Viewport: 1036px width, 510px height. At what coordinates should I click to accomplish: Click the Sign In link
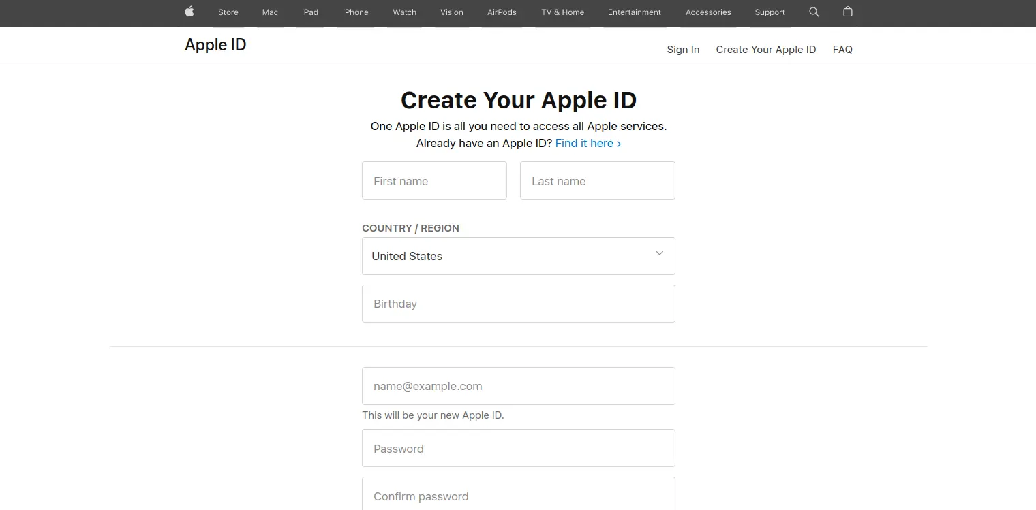coord(683,50)
